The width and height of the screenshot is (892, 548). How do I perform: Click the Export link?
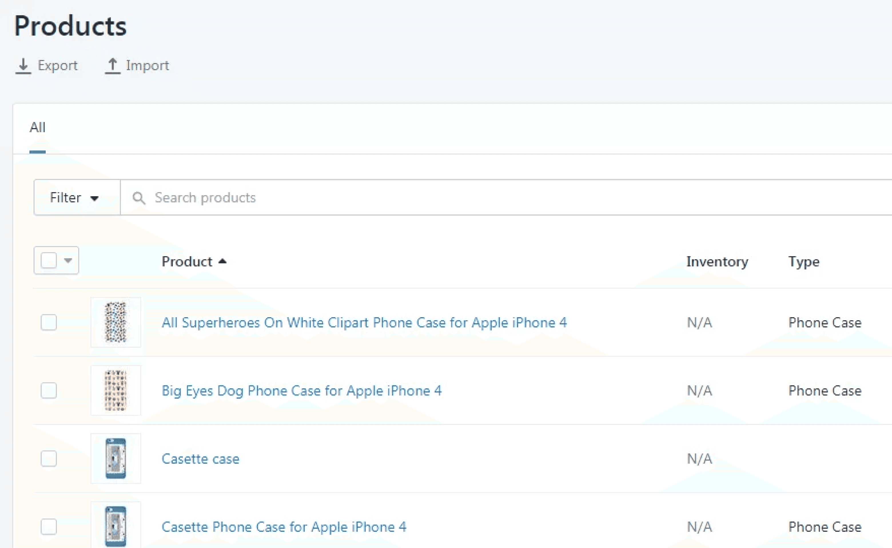tap(57, 65)
